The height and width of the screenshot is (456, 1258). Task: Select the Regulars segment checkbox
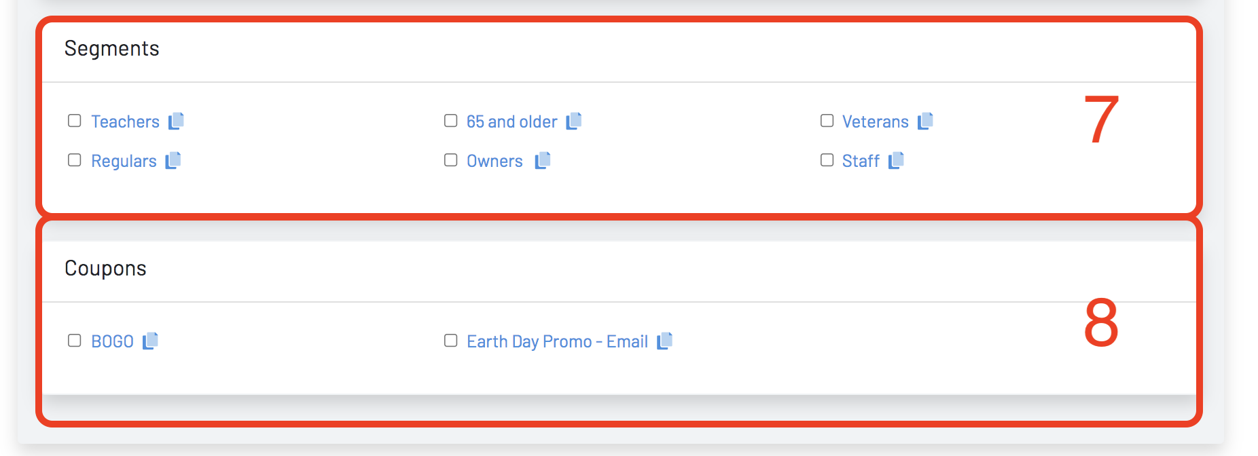pos(75,160)
